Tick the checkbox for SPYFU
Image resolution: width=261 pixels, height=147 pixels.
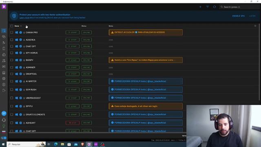coord(12,106)
